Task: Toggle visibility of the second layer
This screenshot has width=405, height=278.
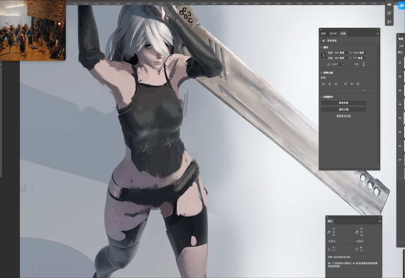Action: click(400, 77)
